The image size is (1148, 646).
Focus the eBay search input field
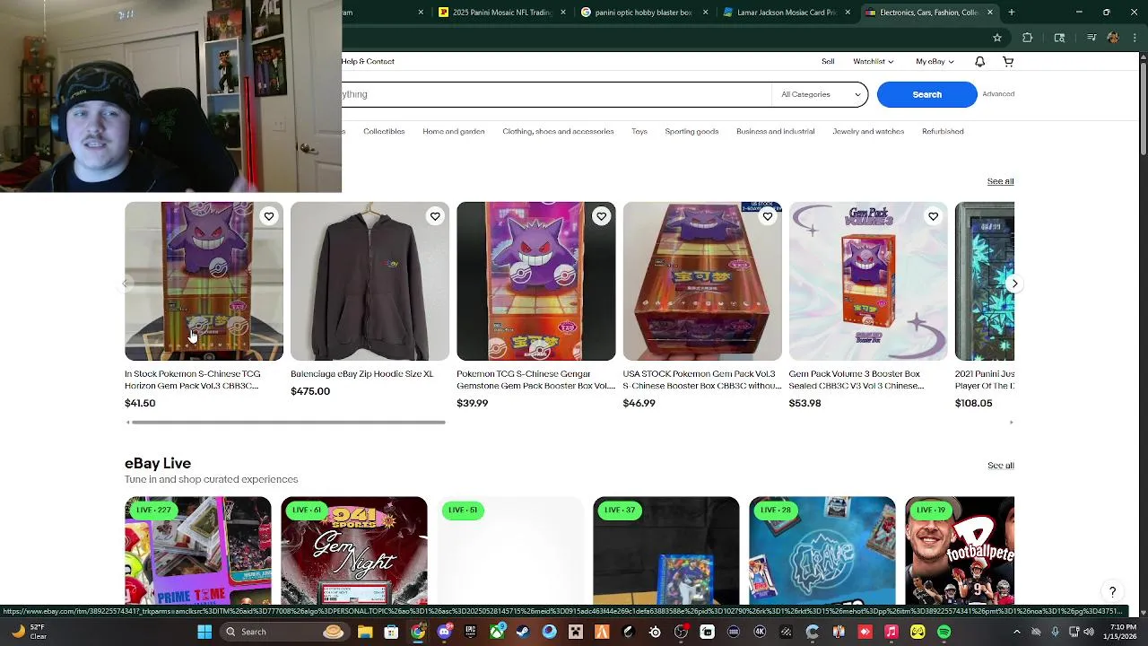[x=556, y=94]
